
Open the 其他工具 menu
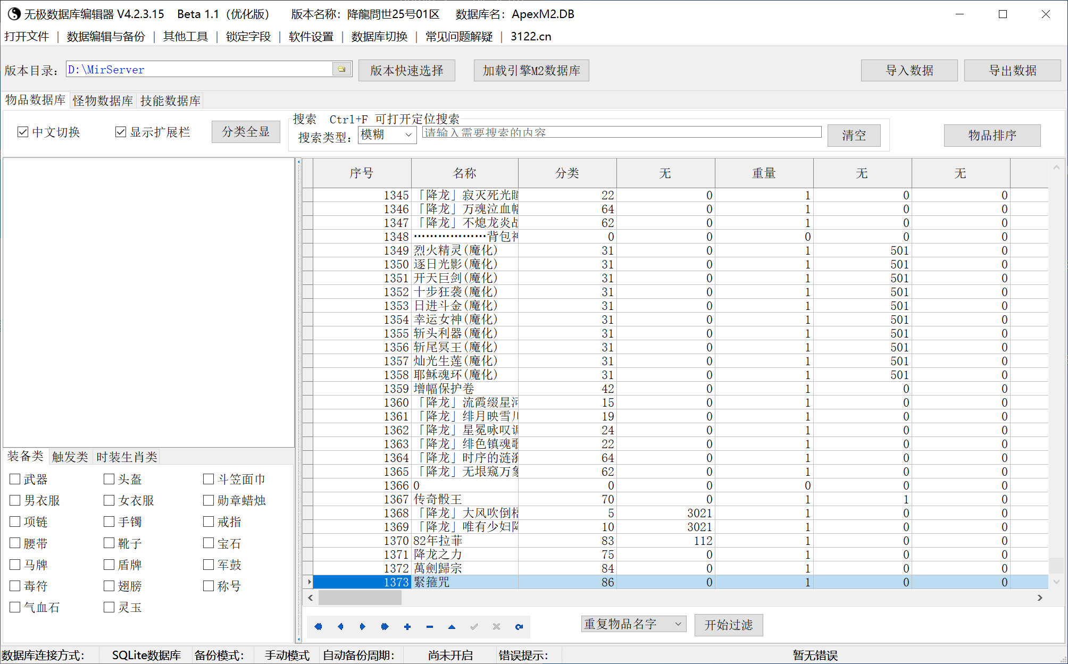coord(186,37)
